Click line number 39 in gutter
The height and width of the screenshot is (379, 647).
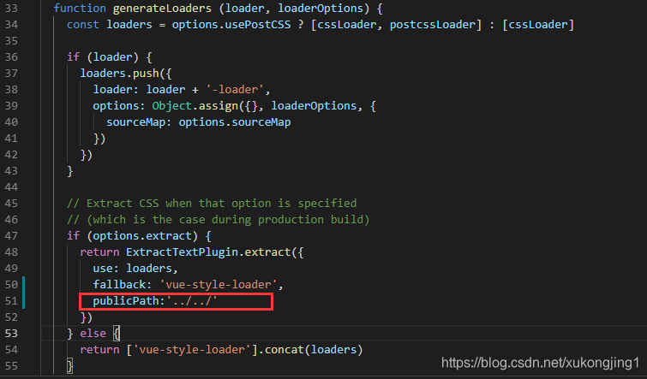tap(11, 106)
